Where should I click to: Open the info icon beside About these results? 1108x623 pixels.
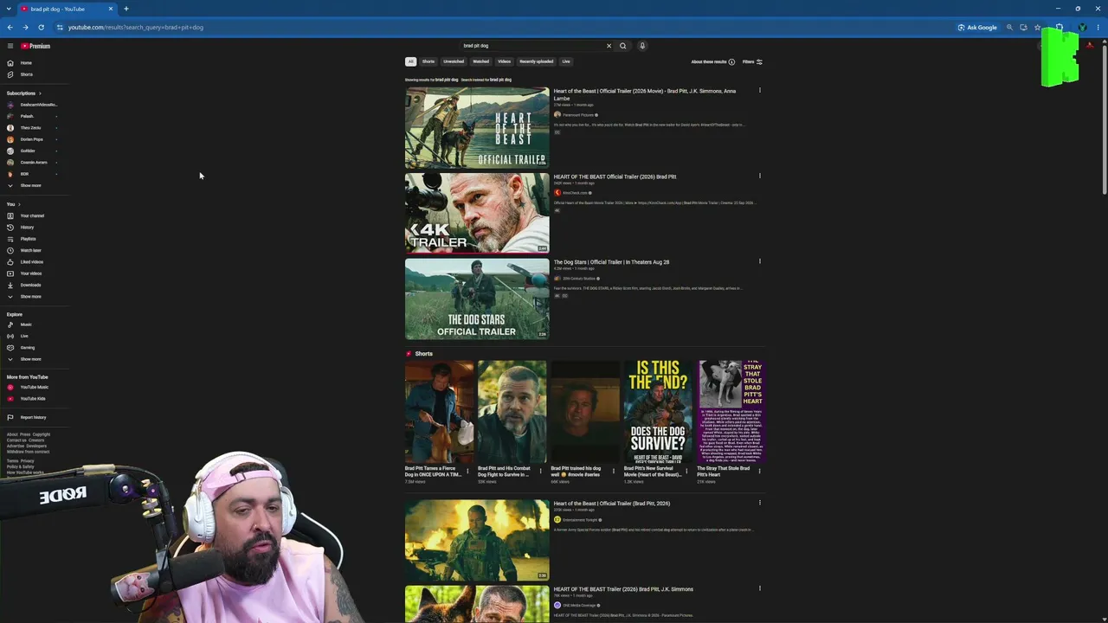[731, 61]
